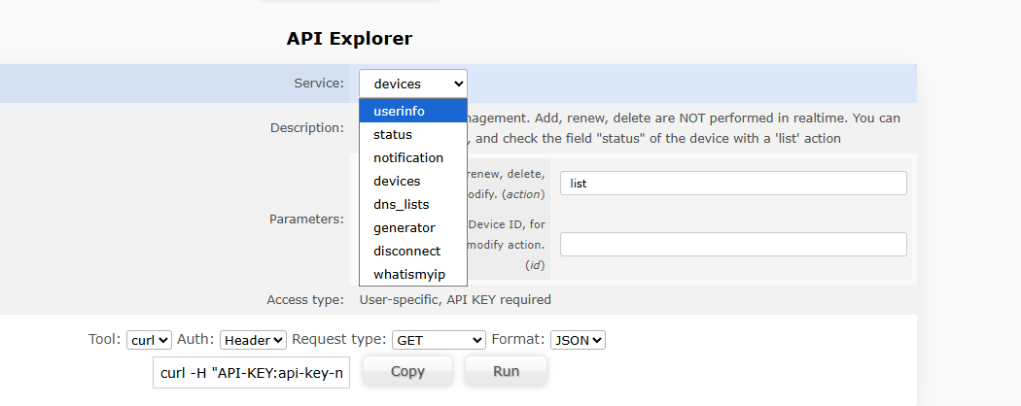Open the Service dropdown showing devices
This screenshot has height=406, width=1021.
click(x=412, y=84)
